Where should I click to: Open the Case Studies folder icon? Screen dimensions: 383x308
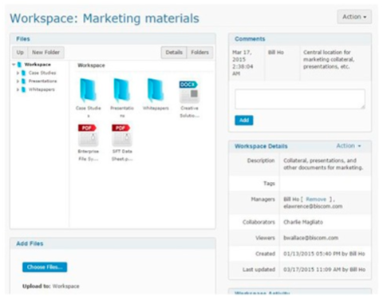pos(88,90)
